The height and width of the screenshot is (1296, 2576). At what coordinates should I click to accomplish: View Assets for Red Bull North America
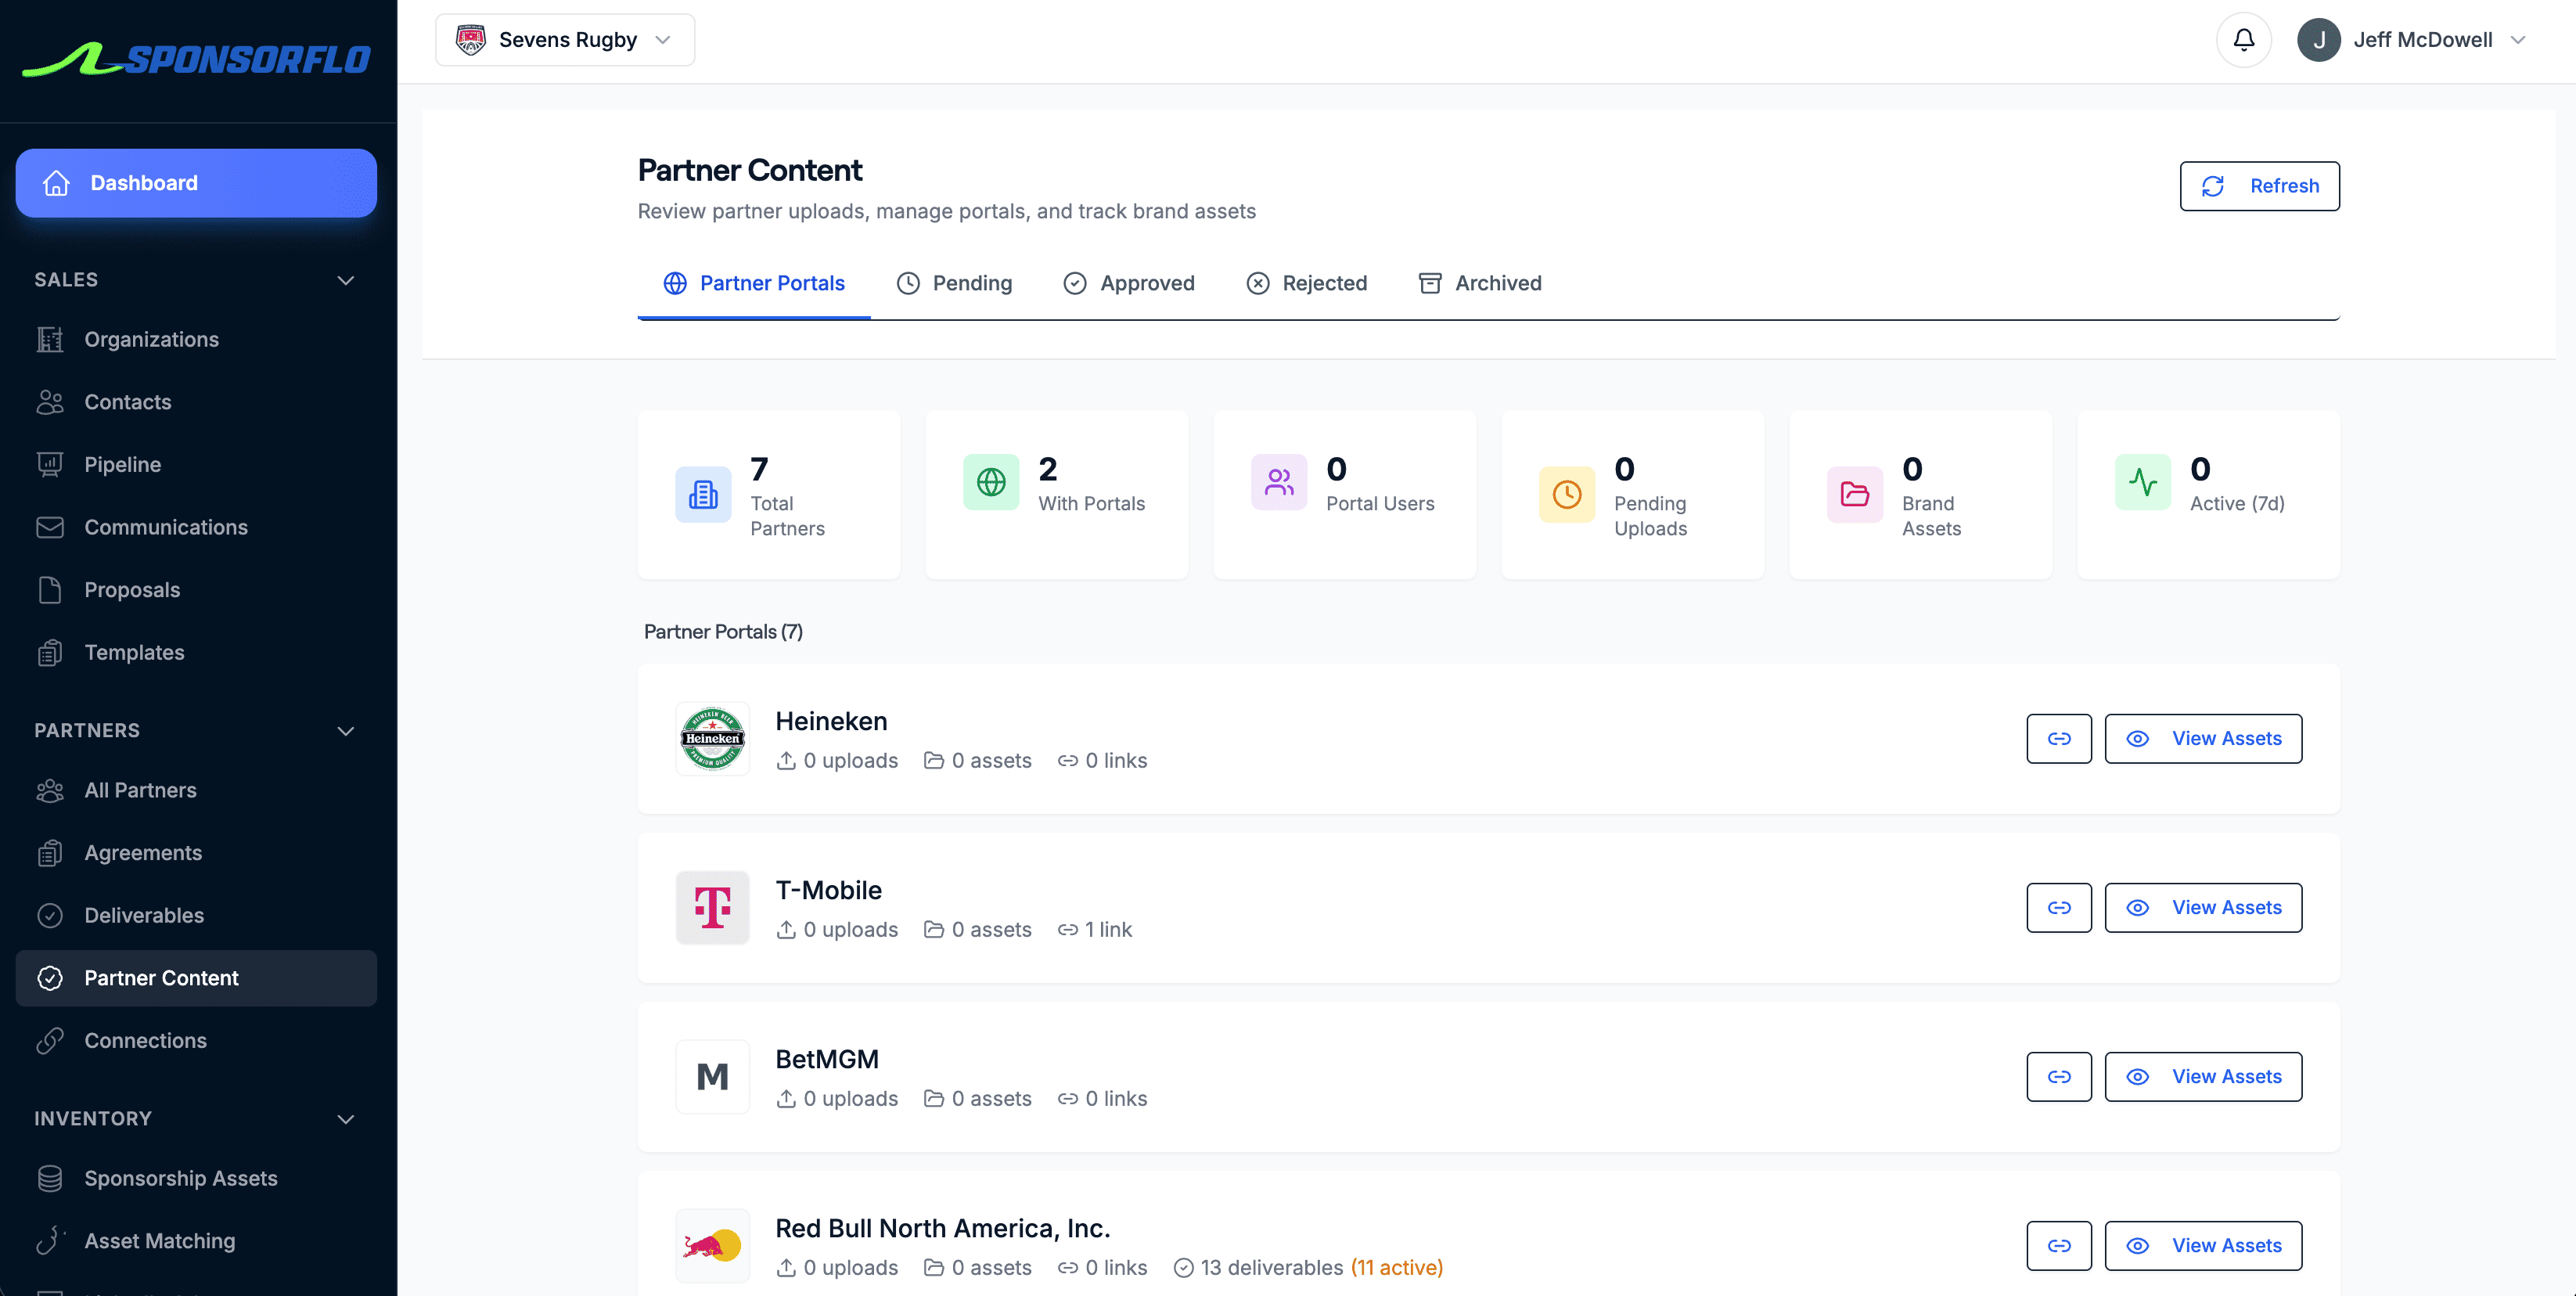(x=2203, y=1245)
